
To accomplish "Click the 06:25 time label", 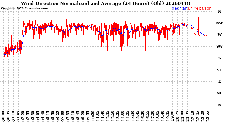I will click(58, 116).
